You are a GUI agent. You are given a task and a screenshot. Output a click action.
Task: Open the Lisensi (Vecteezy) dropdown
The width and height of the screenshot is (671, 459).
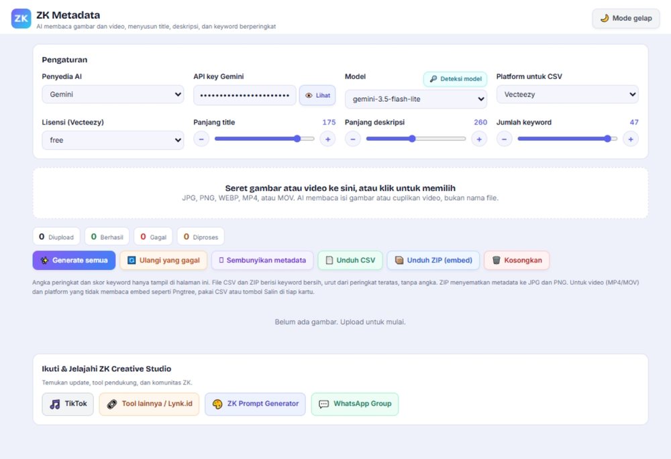point(113,140)
